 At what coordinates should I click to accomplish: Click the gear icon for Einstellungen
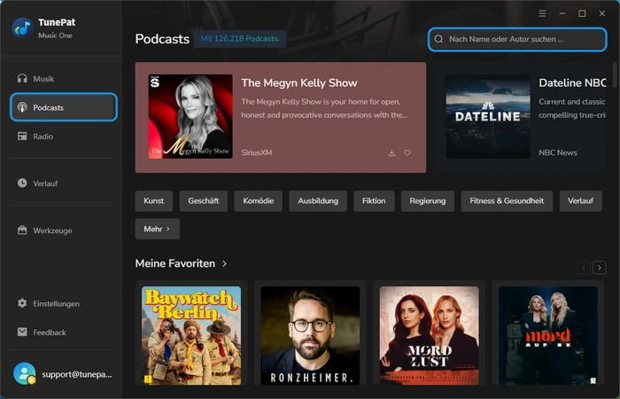(x=22, y=303)
